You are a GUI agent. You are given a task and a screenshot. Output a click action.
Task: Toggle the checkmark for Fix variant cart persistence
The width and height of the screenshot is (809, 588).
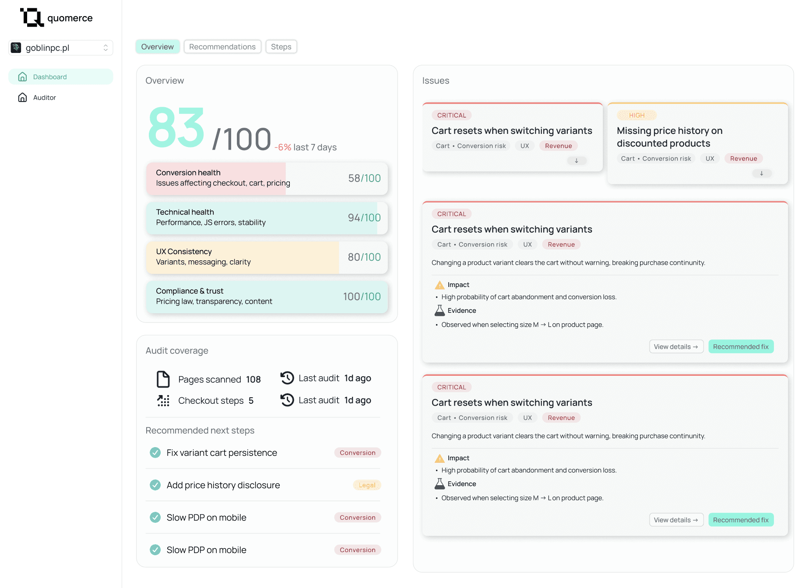pos(155,452)
